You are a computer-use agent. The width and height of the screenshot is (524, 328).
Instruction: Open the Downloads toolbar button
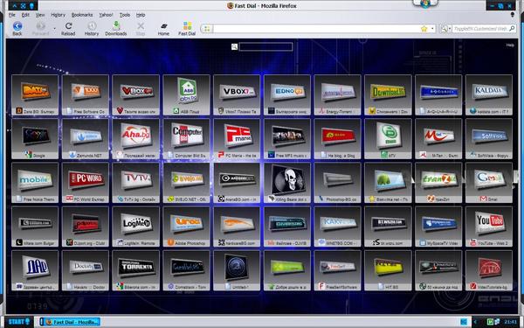116,29
